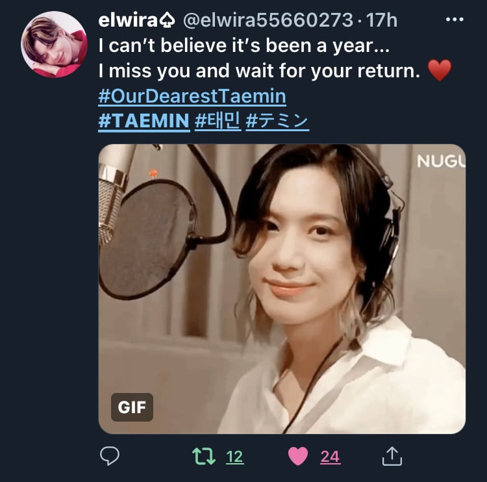Open the Japanese hashtag #テミン
The height and width of the screenshot is (482, 487).
click(x=277, y=121)
